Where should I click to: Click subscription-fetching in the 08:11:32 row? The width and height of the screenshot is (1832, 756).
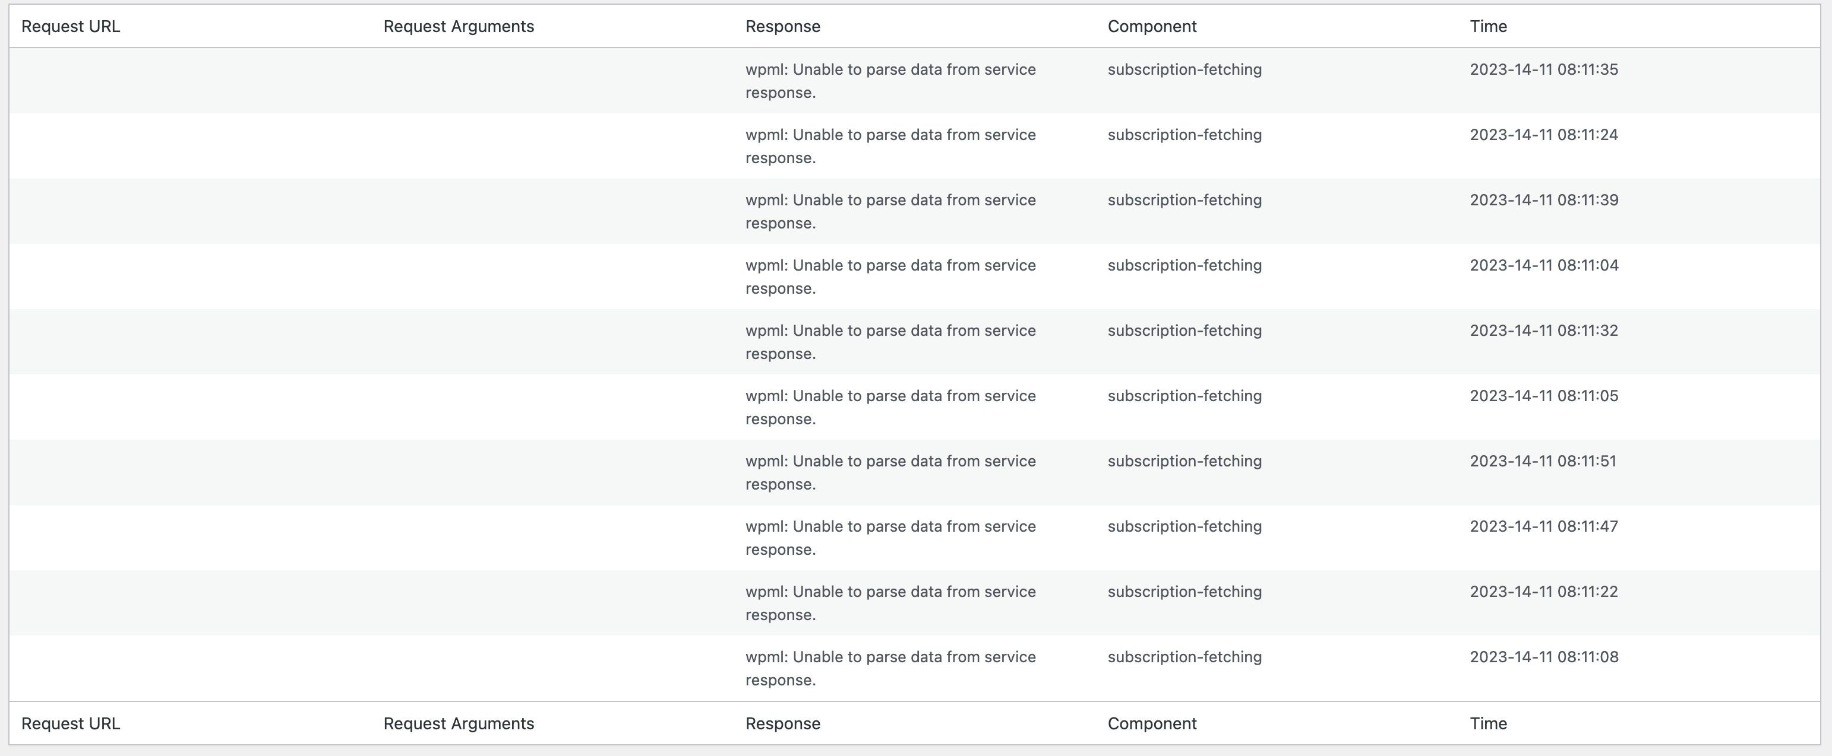(x=1185, y=331)
